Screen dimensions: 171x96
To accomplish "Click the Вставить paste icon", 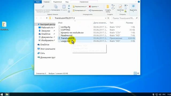I will coord(64,7).
